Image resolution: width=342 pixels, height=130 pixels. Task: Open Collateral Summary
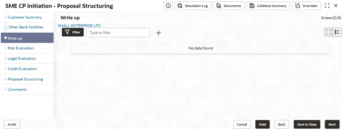[268, 6]
